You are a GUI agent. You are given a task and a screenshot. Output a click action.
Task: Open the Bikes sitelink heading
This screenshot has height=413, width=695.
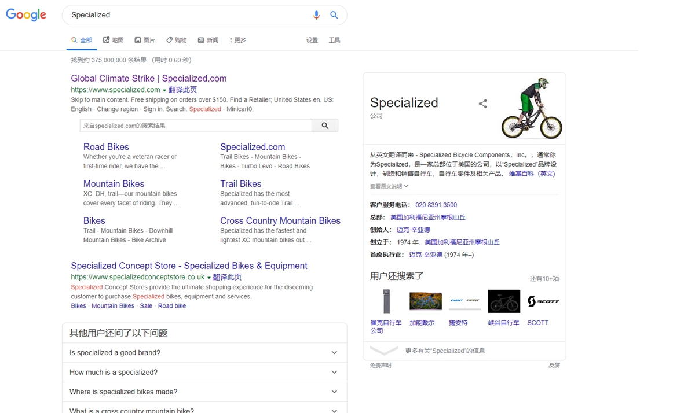click(x=94, y=221)
